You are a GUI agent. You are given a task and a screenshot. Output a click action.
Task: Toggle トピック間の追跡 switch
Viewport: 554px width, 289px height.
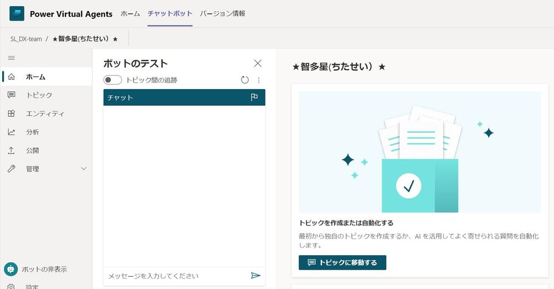pos(112,80)
